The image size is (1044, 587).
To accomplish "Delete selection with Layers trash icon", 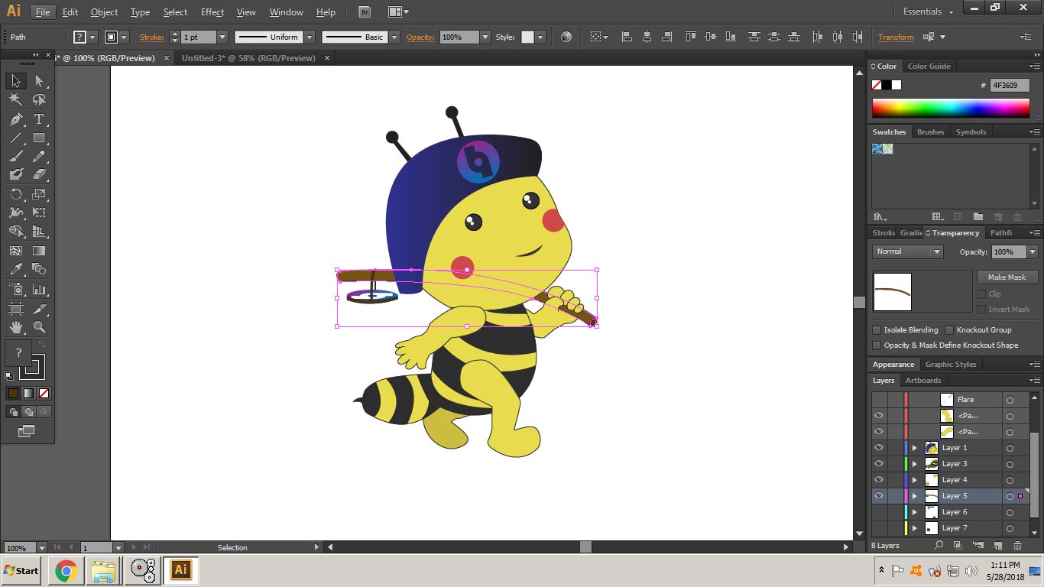I will [x=1017, y=545].
